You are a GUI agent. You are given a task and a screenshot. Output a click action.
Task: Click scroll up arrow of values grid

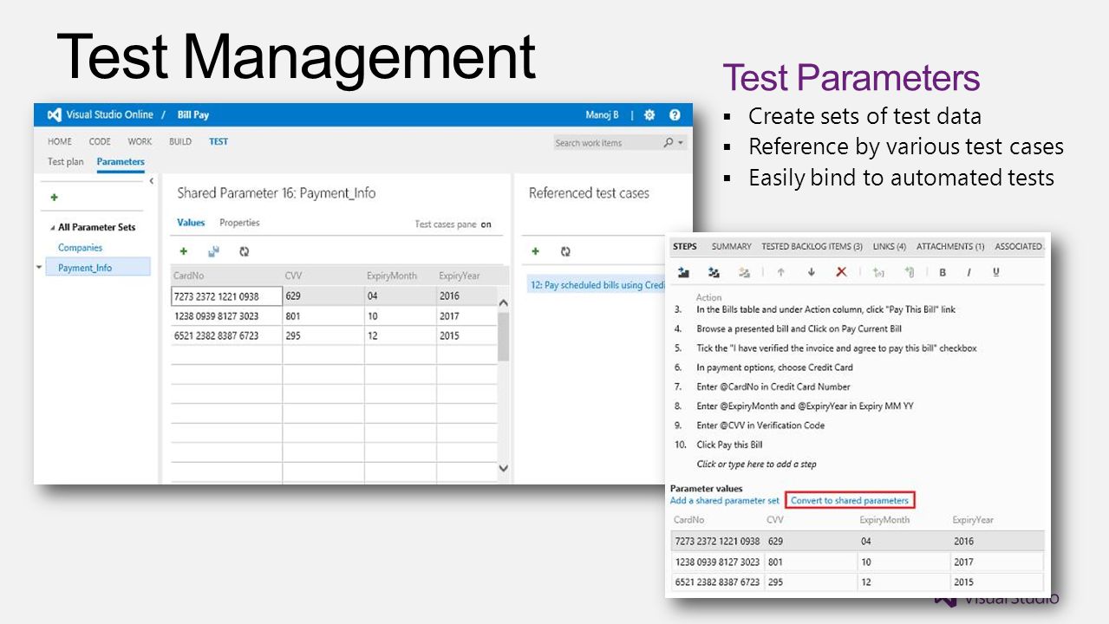tap(503, 302)
